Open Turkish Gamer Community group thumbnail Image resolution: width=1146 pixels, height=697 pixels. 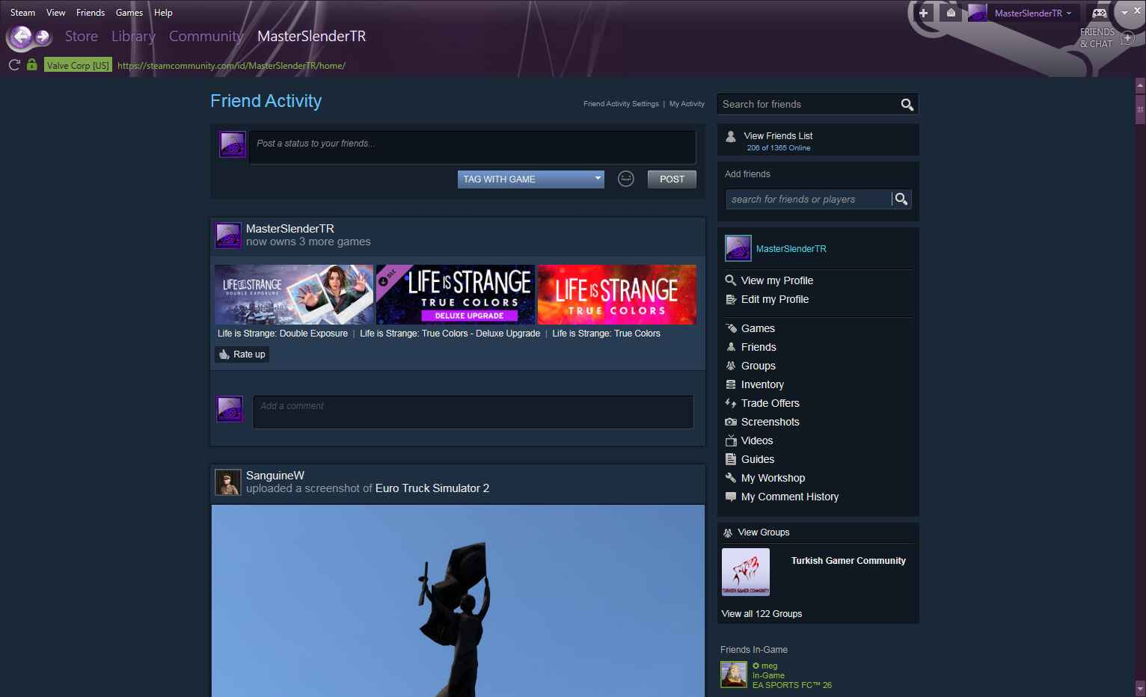tap(746, 572)
